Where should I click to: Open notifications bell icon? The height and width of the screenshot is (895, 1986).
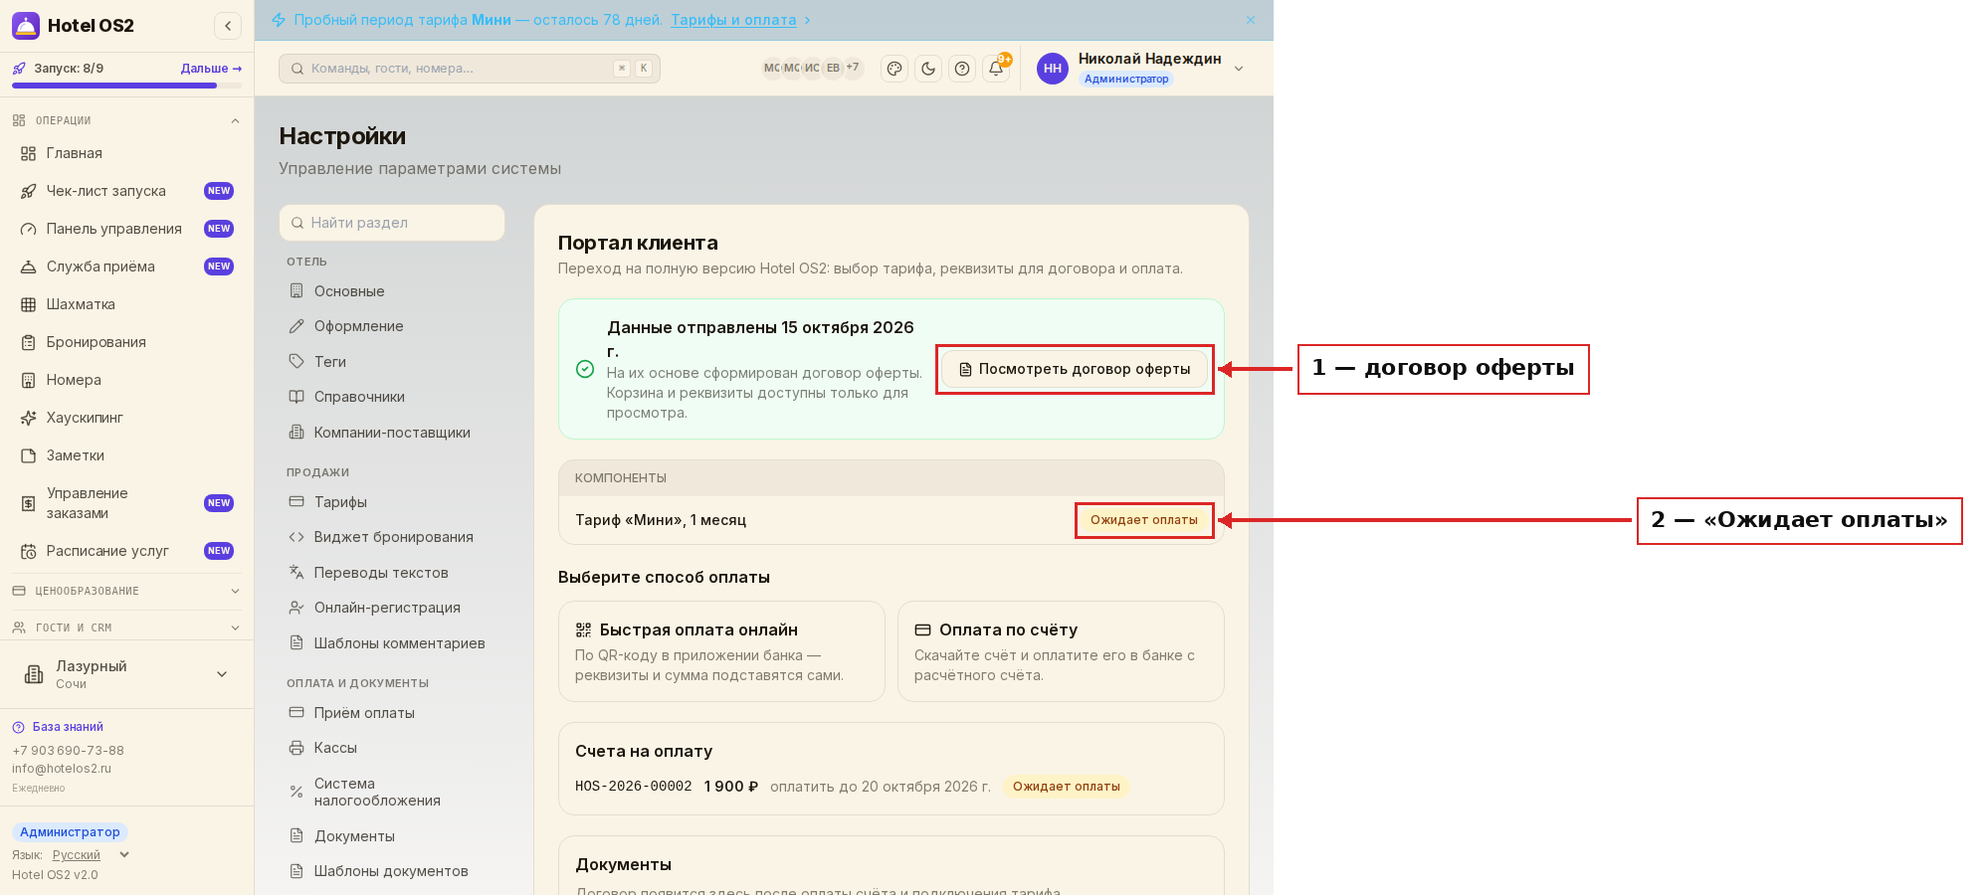click(x=996, y=69)
